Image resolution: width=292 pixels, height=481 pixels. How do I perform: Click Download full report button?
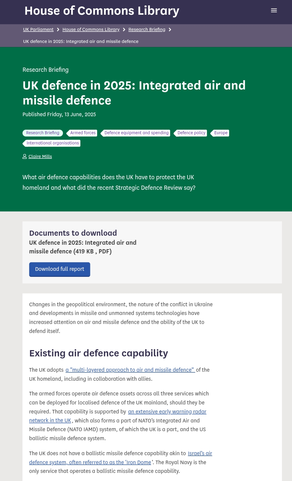tap(60, 269)
